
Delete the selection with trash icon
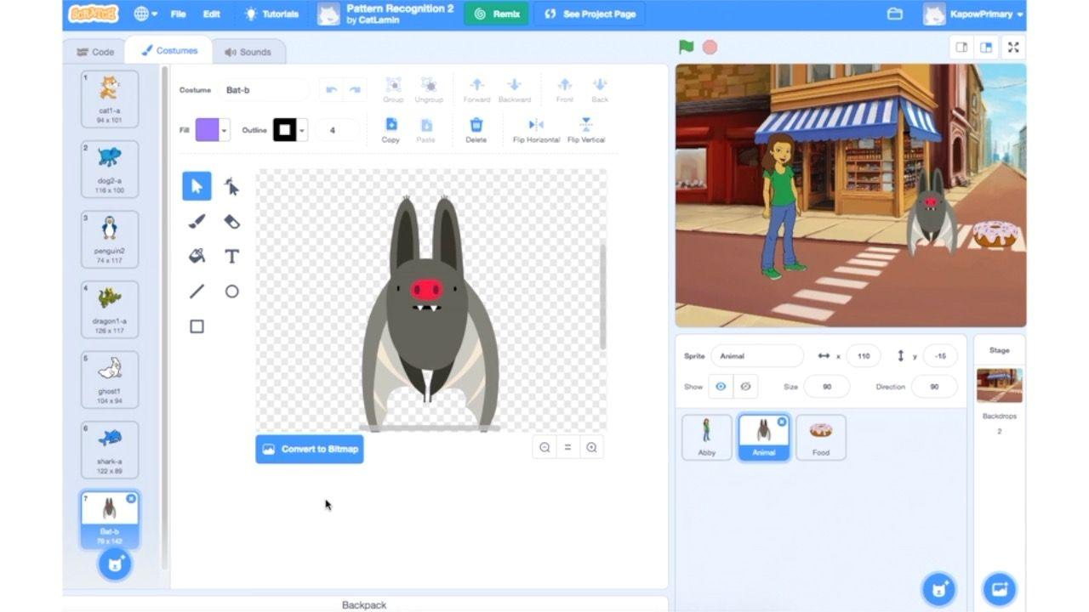coord(476,126)
